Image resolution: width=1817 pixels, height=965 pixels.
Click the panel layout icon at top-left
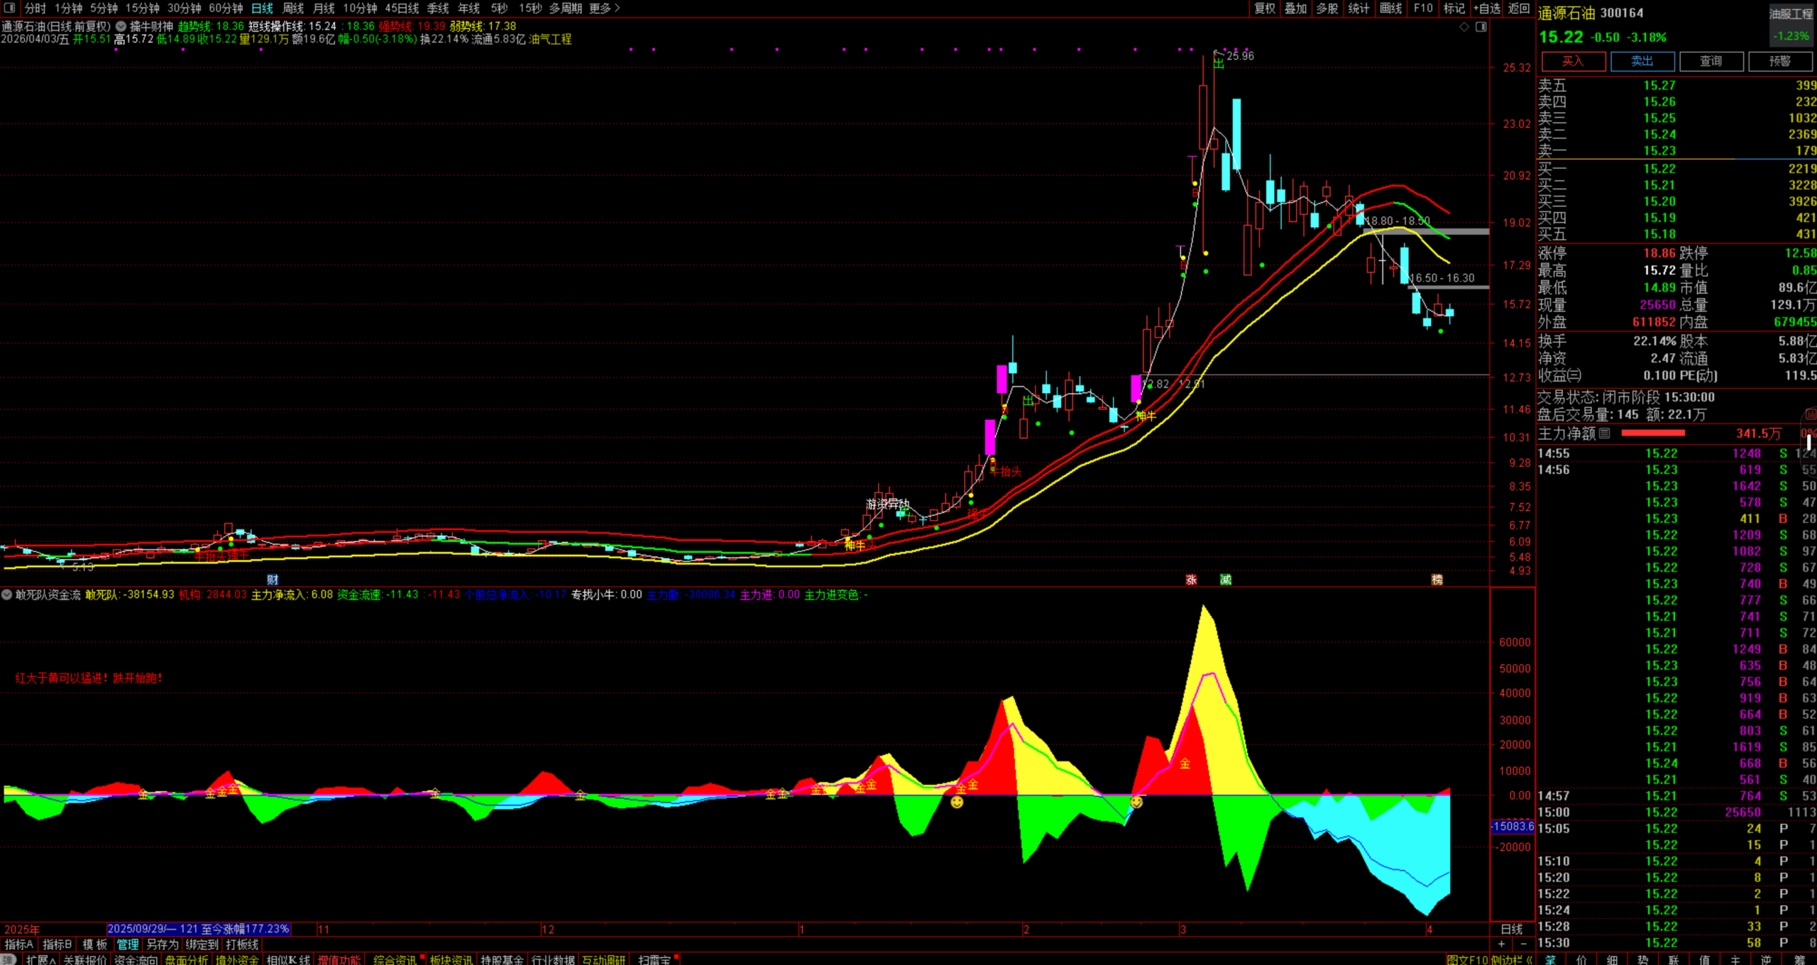9,8
